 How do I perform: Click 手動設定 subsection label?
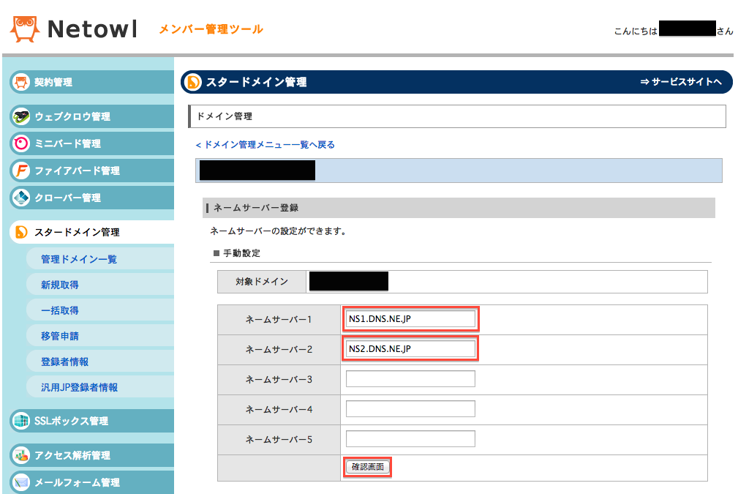(241, 253)
